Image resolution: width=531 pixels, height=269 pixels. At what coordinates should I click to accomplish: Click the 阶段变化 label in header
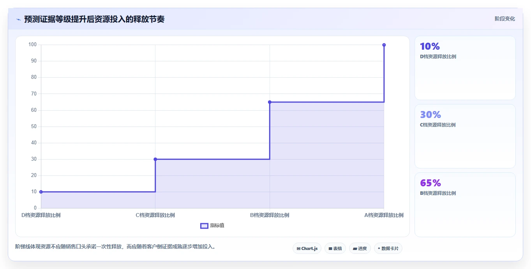pos(505,19)
